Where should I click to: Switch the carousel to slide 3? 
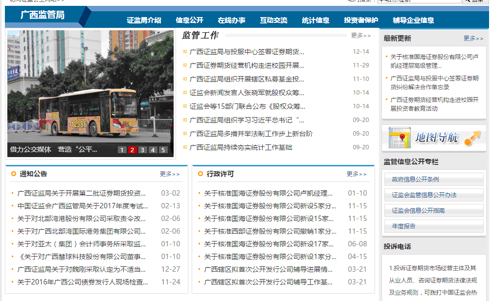click(142, 150)
